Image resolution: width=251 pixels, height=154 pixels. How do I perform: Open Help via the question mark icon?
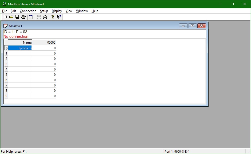52,17
